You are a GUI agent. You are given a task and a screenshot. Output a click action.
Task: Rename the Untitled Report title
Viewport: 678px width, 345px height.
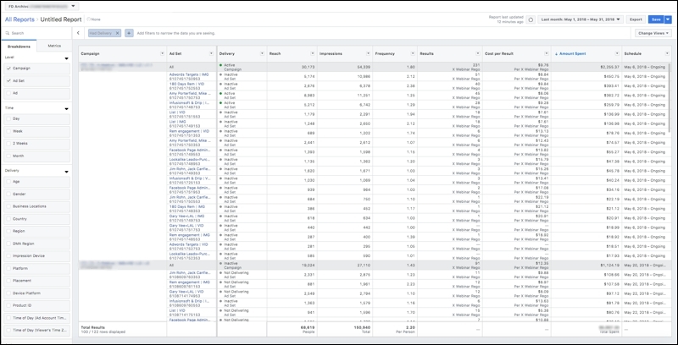[61, 19]
